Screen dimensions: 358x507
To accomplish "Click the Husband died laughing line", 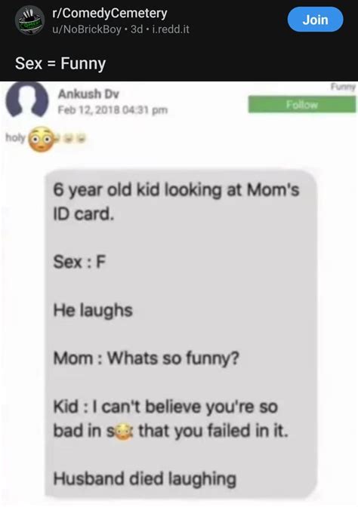I will (145, 479).
